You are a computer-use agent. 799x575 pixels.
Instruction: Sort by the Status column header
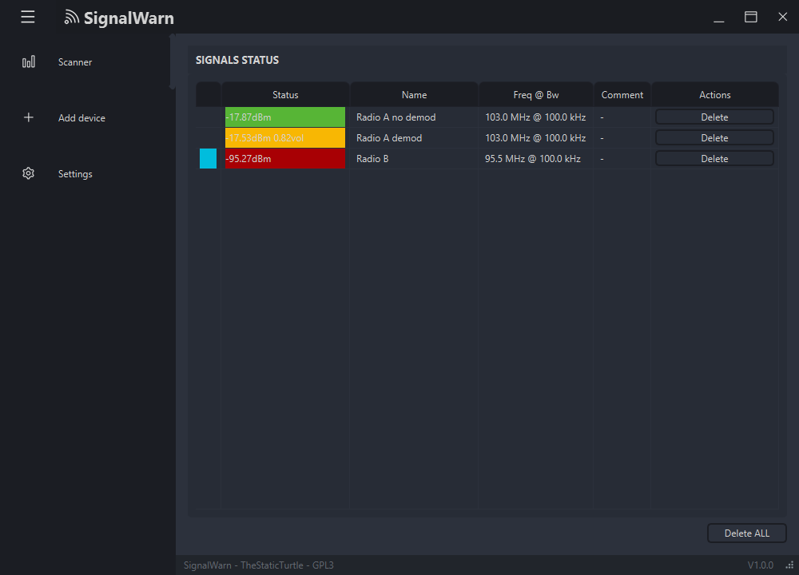click(285, 95)
